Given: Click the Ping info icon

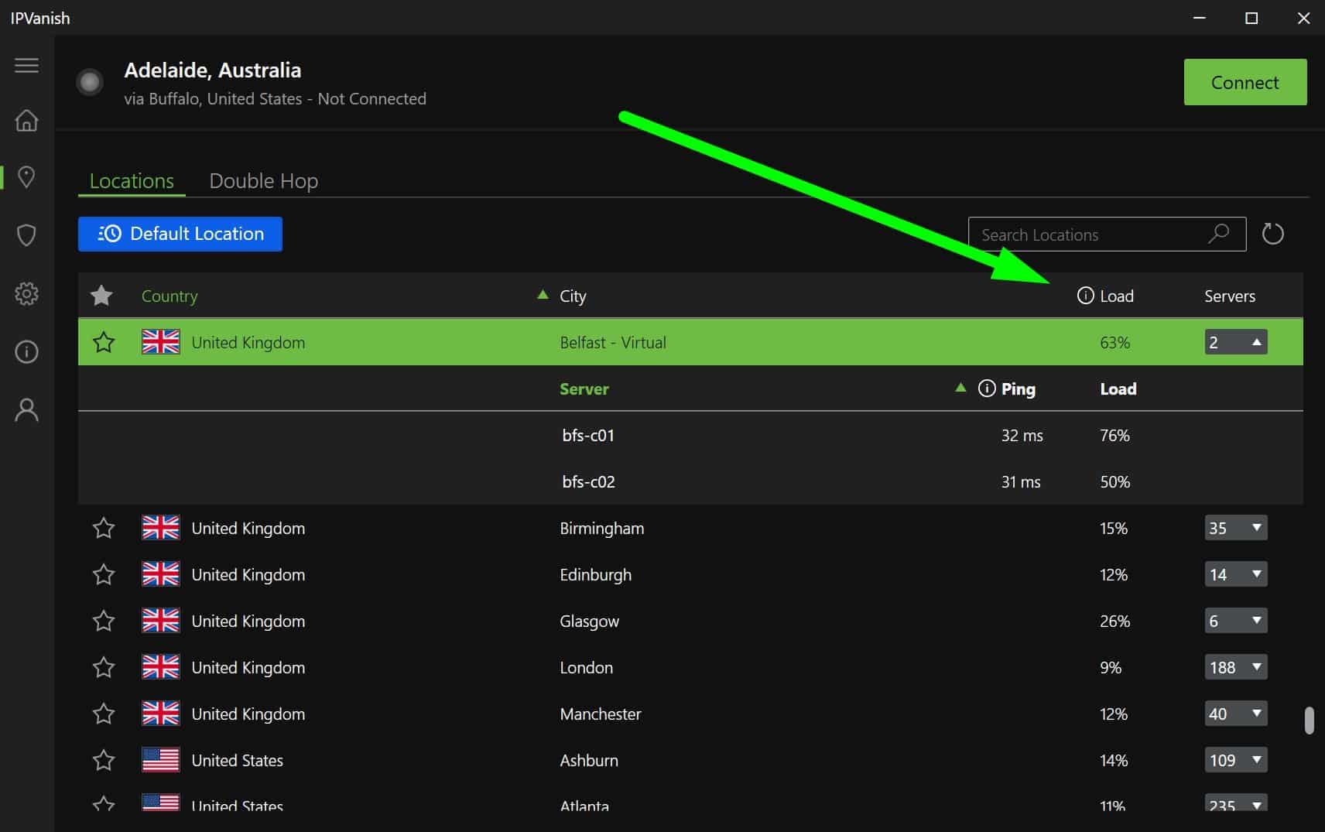Looking at the screenshot, I should [987, 389].
